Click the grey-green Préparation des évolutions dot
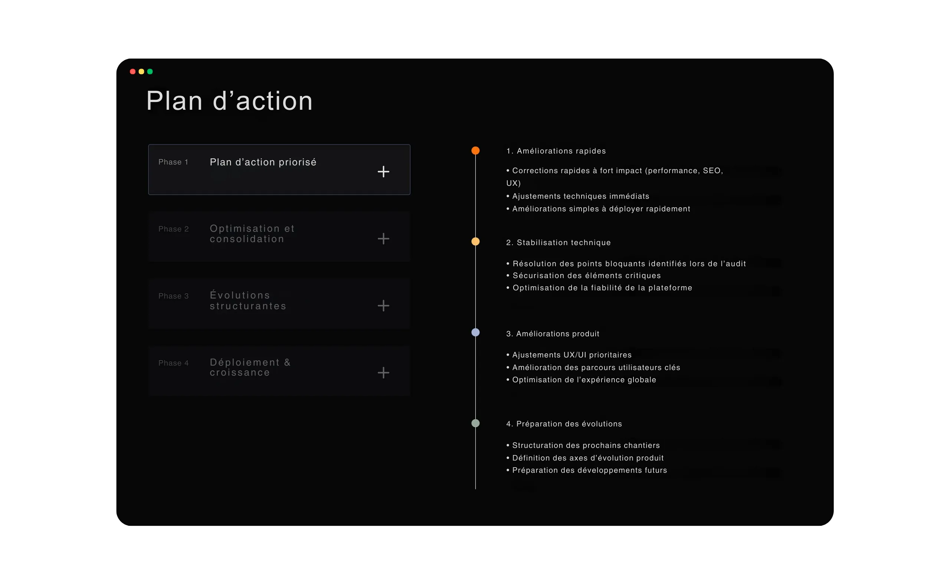 point(475,423)
